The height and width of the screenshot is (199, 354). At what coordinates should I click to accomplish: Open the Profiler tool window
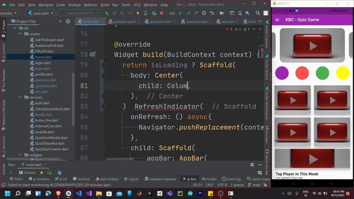(209, 179)
